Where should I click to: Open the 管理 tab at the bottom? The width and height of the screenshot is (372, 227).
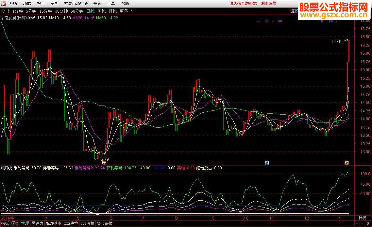point(25,223)
